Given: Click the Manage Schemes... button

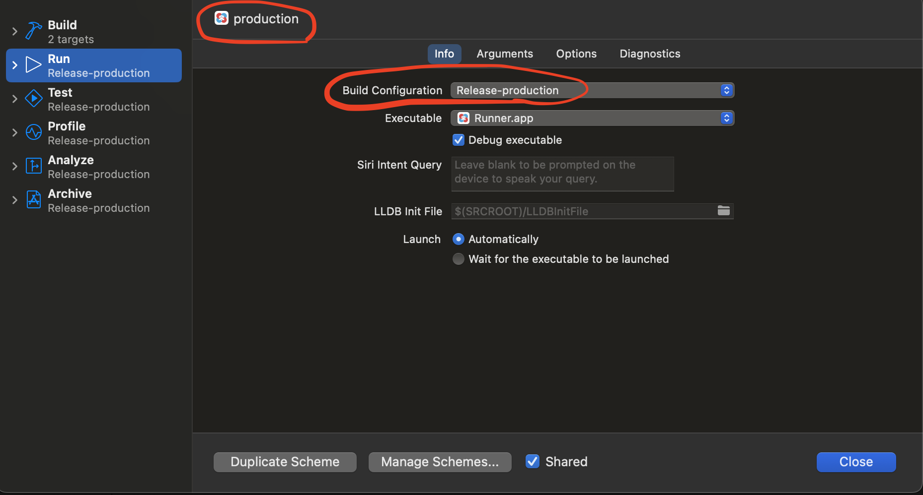Looking at the screenshot, I should (440, 462).
